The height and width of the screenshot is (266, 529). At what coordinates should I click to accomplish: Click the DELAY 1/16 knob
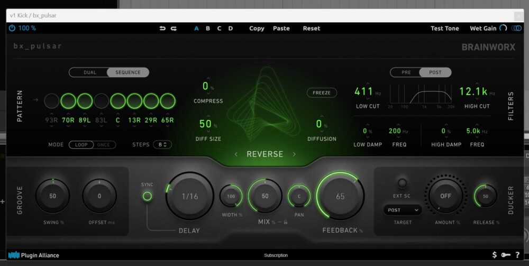(190, 196)
